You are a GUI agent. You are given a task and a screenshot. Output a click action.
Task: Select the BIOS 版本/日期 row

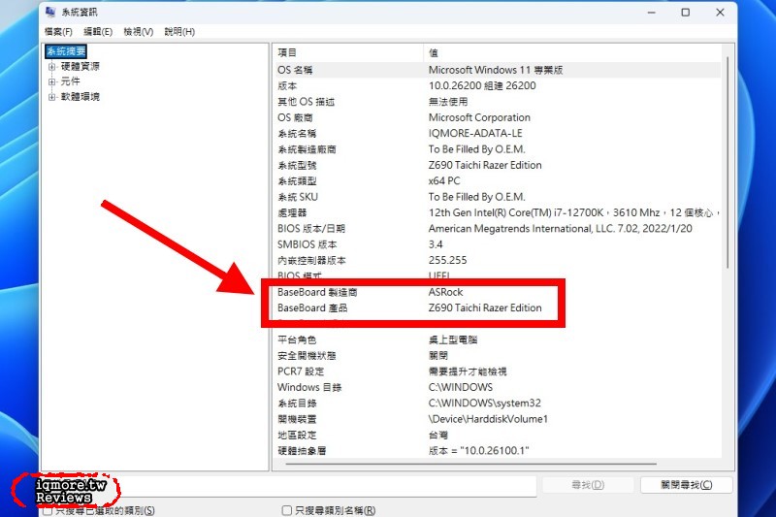click(498, 228)
